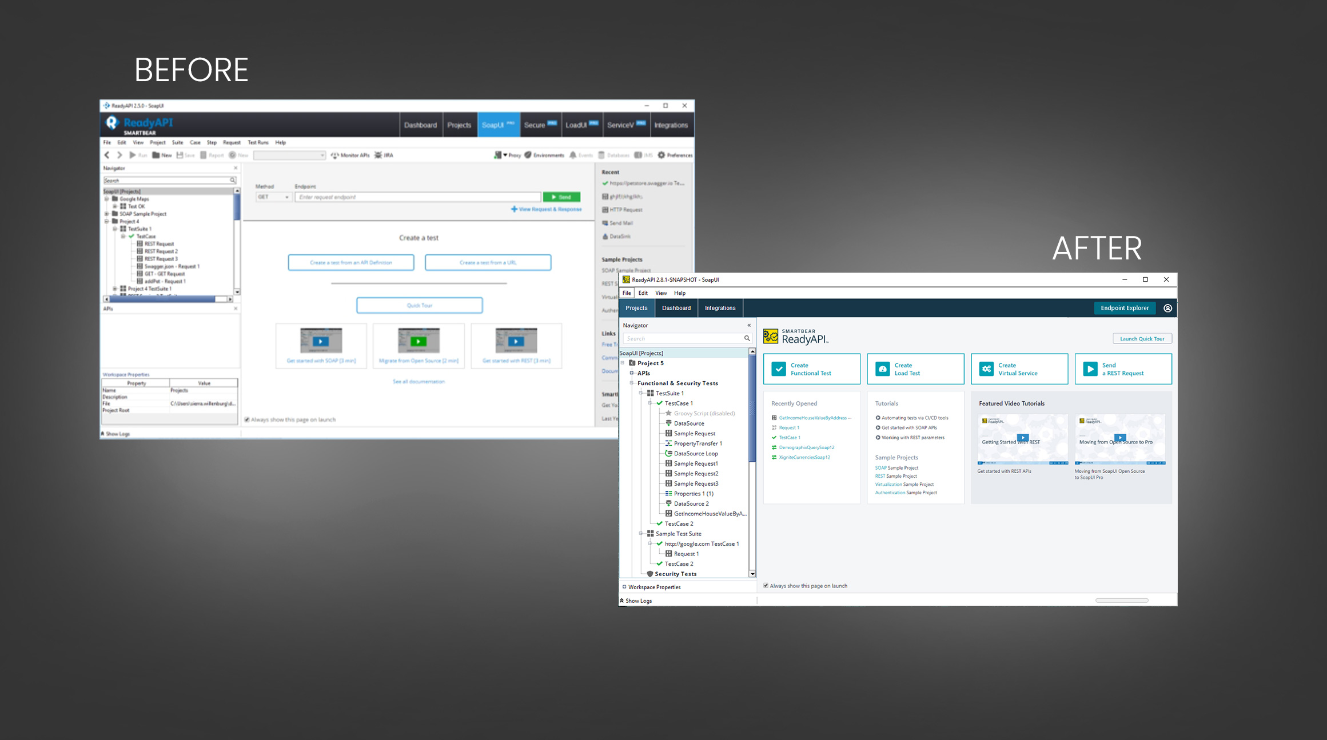The height and width of the screenshot is (740, 1327).
Task: Select the disabled Groovy Script star icon
Action: [x=668, y=413]
